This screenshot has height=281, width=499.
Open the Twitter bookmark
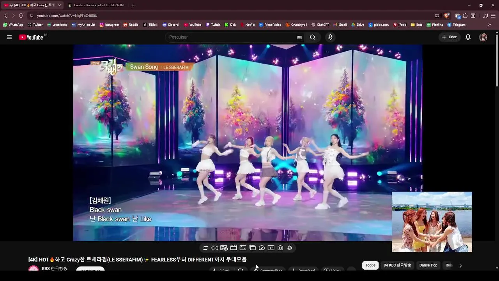click(x=35, y=25)
